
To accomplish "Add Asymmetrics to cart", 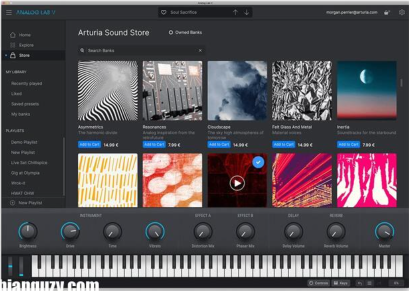I will click(x=89, y=144).
